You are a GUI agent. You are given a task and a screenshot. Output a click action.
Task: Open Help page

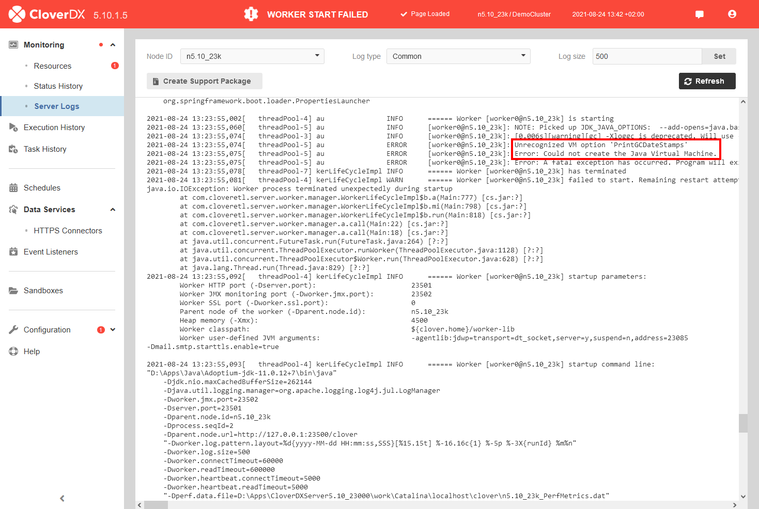pos(32,352)
